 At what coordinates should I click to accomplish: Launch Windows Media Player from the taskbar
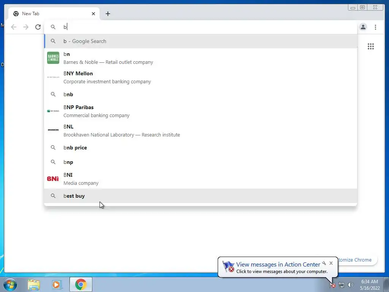pos(56,284)
